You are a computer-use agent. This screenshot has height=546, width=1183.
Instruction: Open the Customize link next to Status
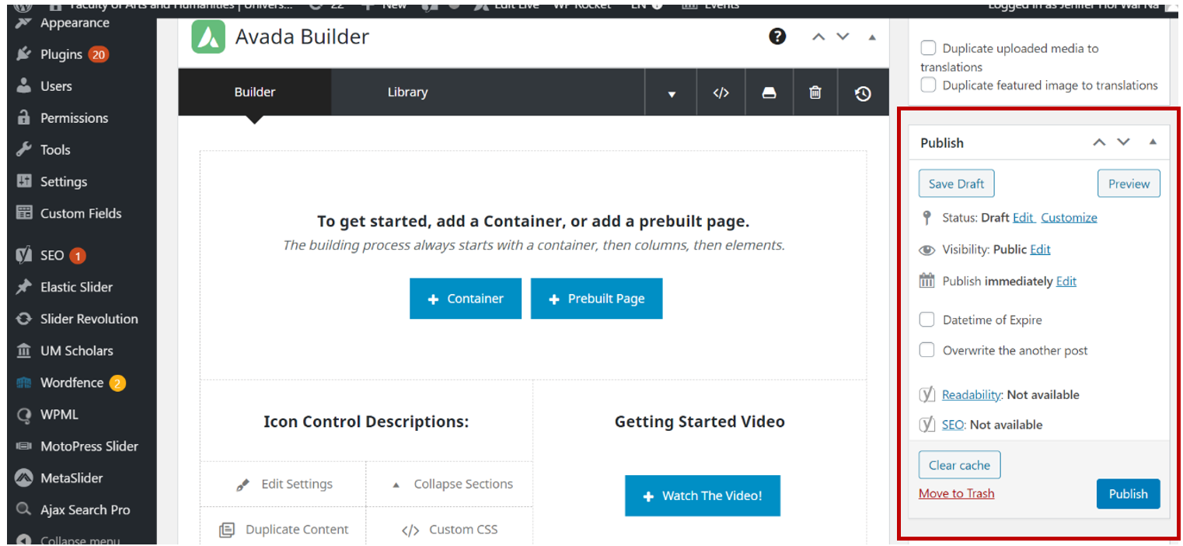point(1070,218)
